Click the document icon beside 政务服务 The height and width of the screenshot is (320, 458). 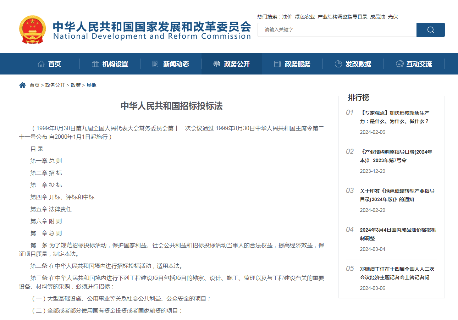click(x=277, y=64)
